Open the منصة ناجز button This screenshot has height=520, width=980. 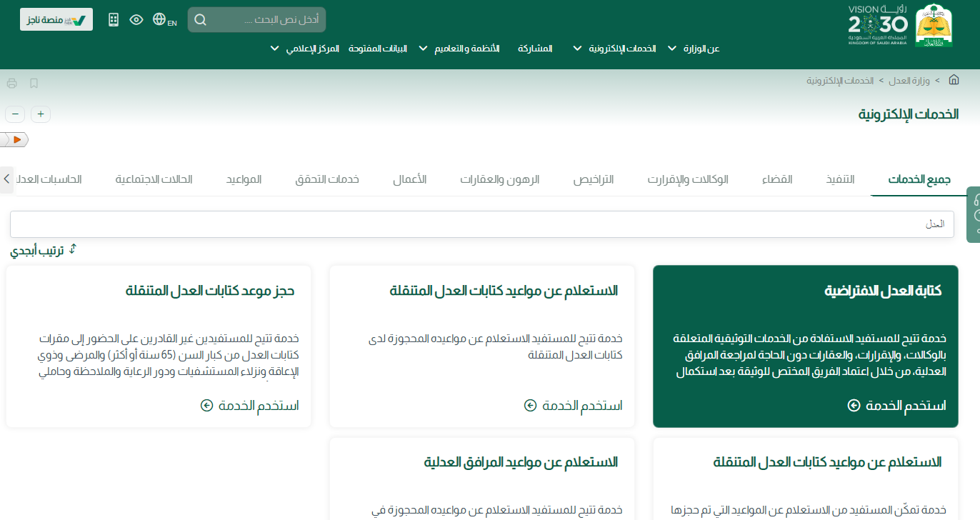pyautogui.click(x=56, y=19)
